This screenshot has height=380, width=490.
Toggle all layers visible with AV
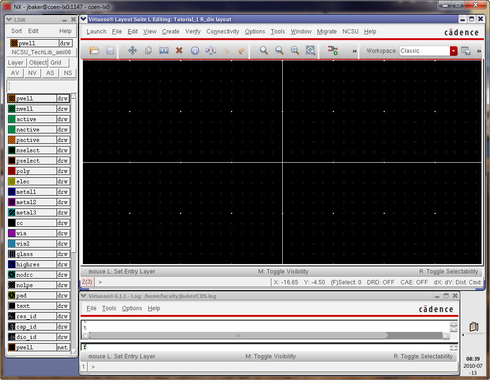(x=15, y=73)
